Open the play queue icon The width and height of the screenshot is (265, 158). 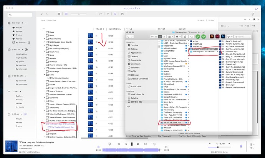[x=154, y=144]
